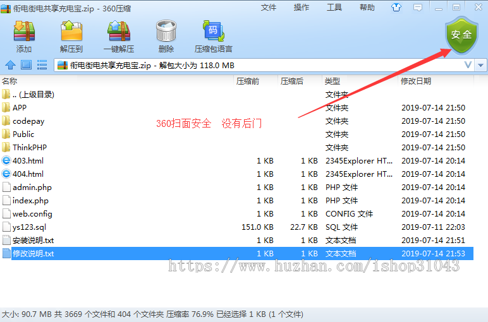Select the Public folder icon
Image resolution: width=488 pixels, height=322 pixels.
pos(6,134)
